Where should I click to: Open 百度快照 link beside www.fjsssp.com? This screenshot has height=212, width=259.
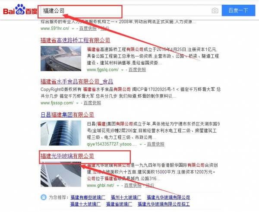click(92, 103)
